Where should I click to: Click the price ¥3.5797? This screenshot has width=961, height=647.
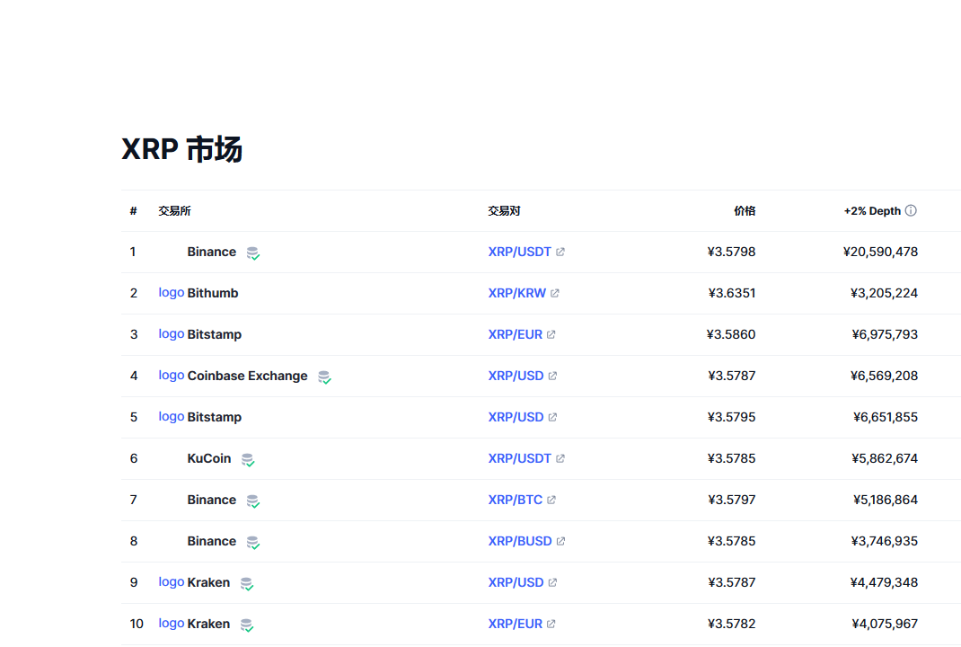pyautogui.click(x=732, y=500)
